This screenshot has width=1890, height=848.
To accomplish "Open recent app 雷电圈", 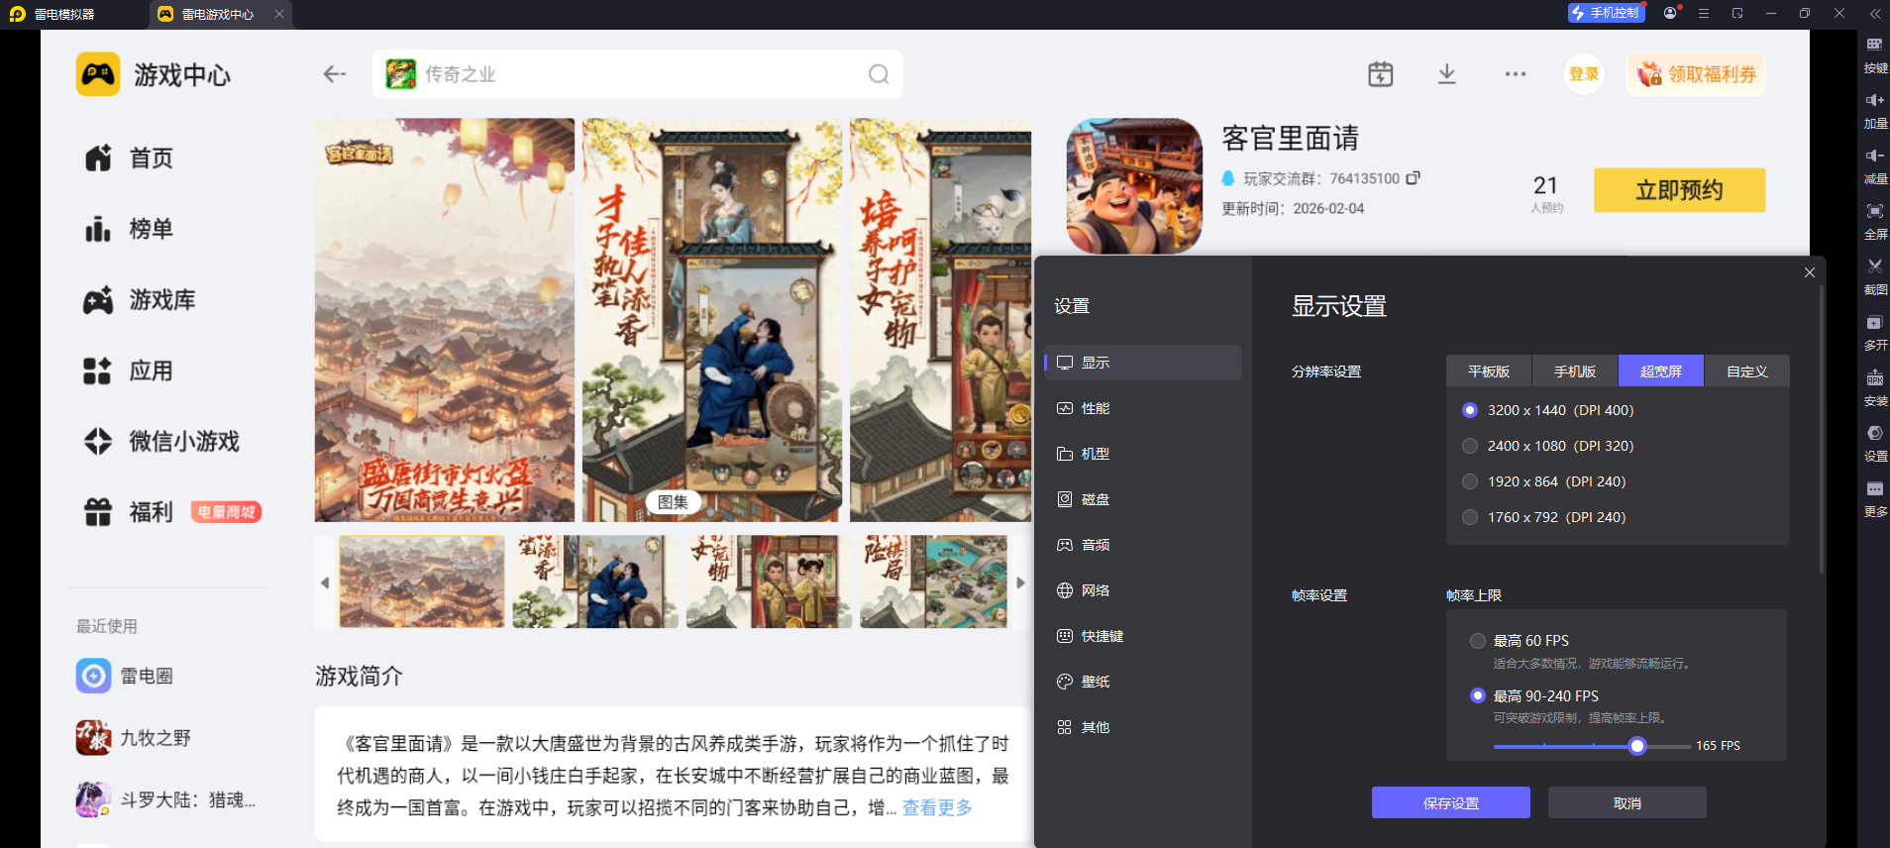I will point(126,676).
